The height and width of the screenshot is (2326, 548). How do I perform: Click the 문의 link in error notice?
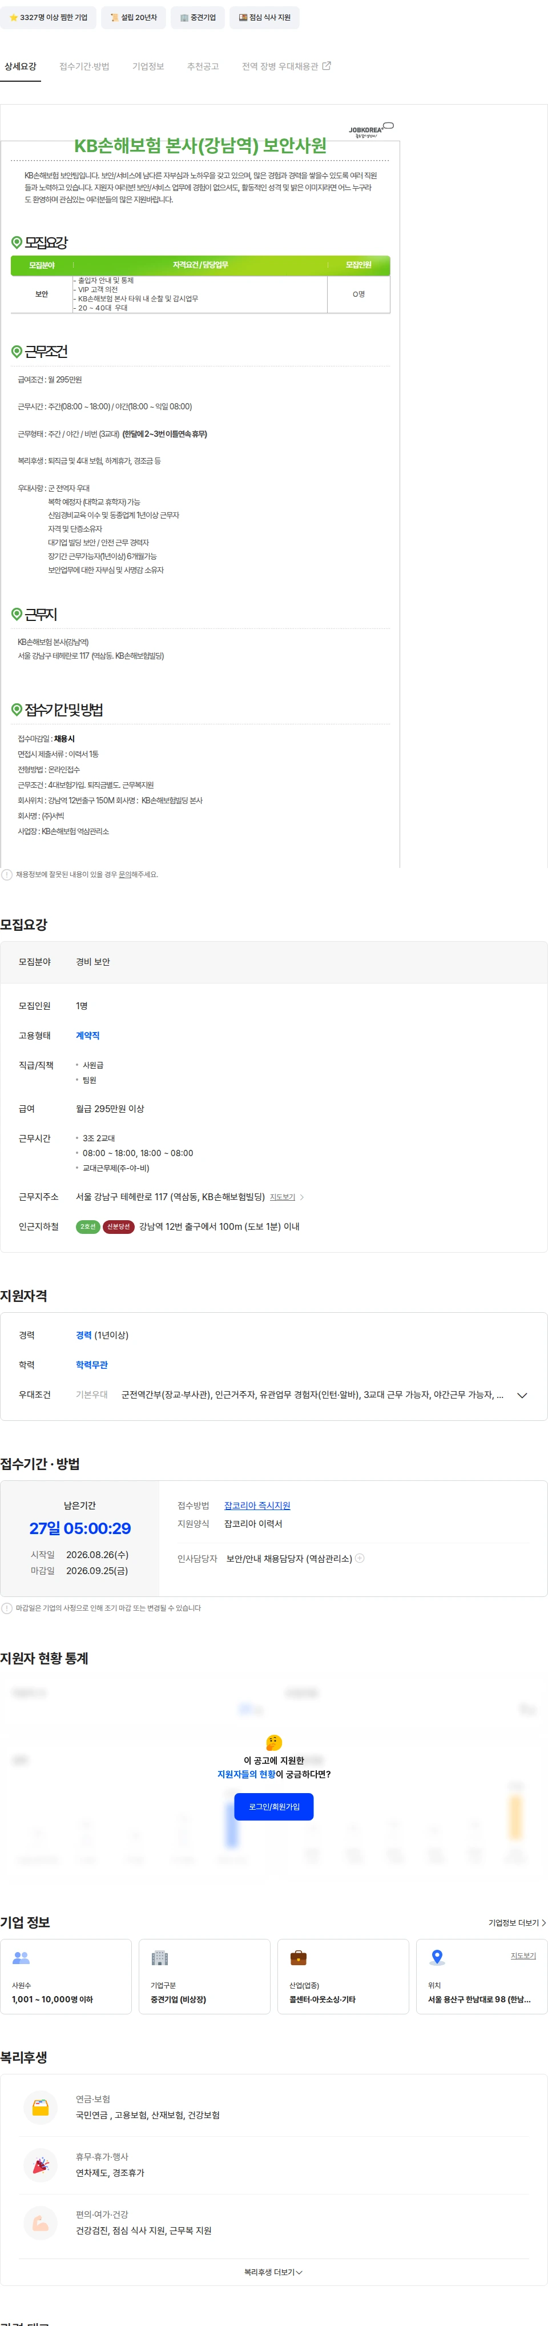click(x=125, y=874)
